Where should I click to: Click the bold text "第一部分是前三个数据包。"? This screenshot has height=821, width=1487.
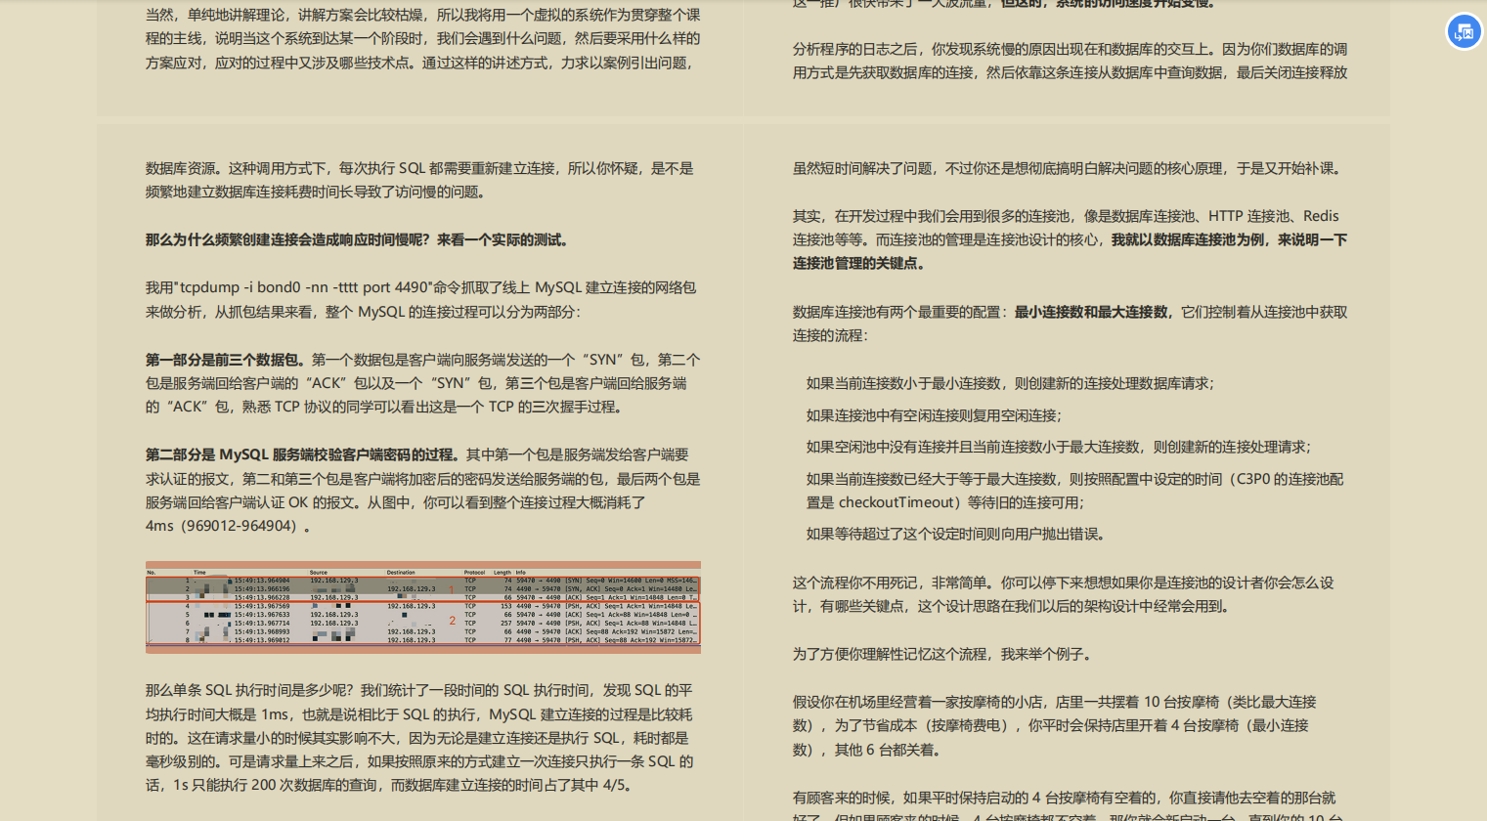coord(229,360)
